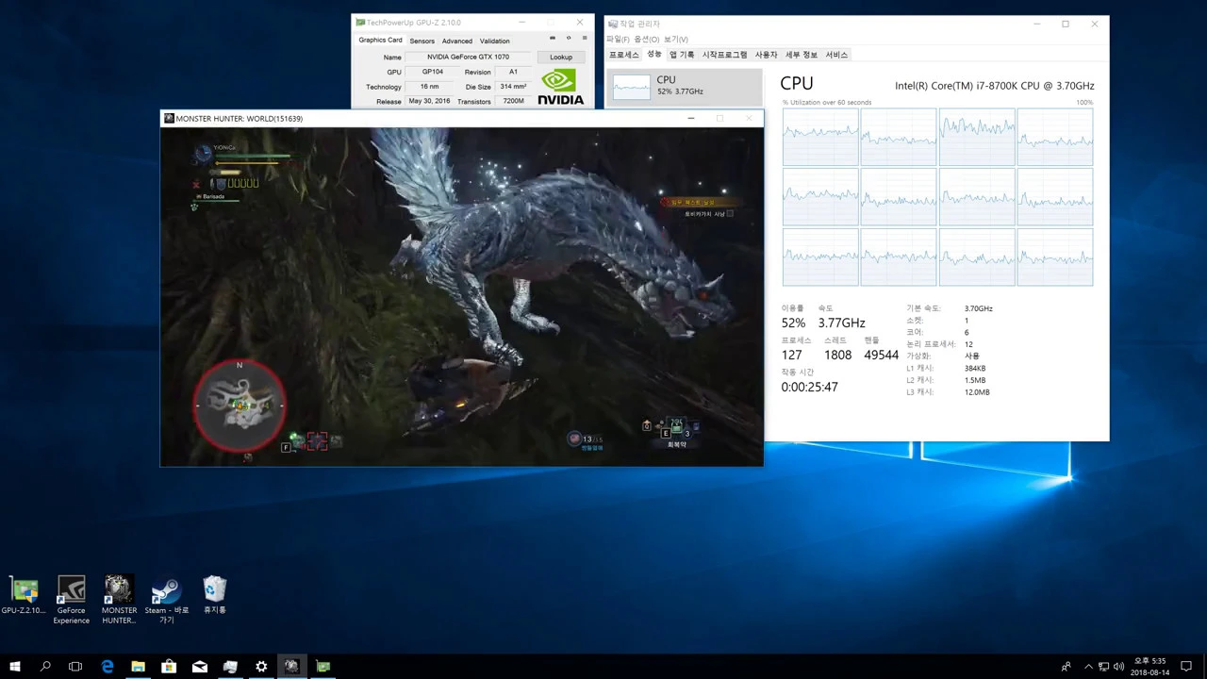Click the Transistors field showing 7200M
Screen dimensions: 1207x679
(513, 101)
